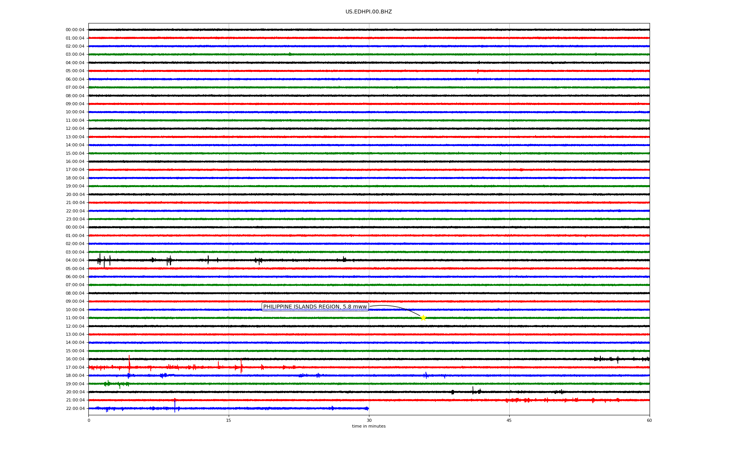738x461 pixels.
Task: Click the 45 tick on time axis
Action: pos(509,420)
